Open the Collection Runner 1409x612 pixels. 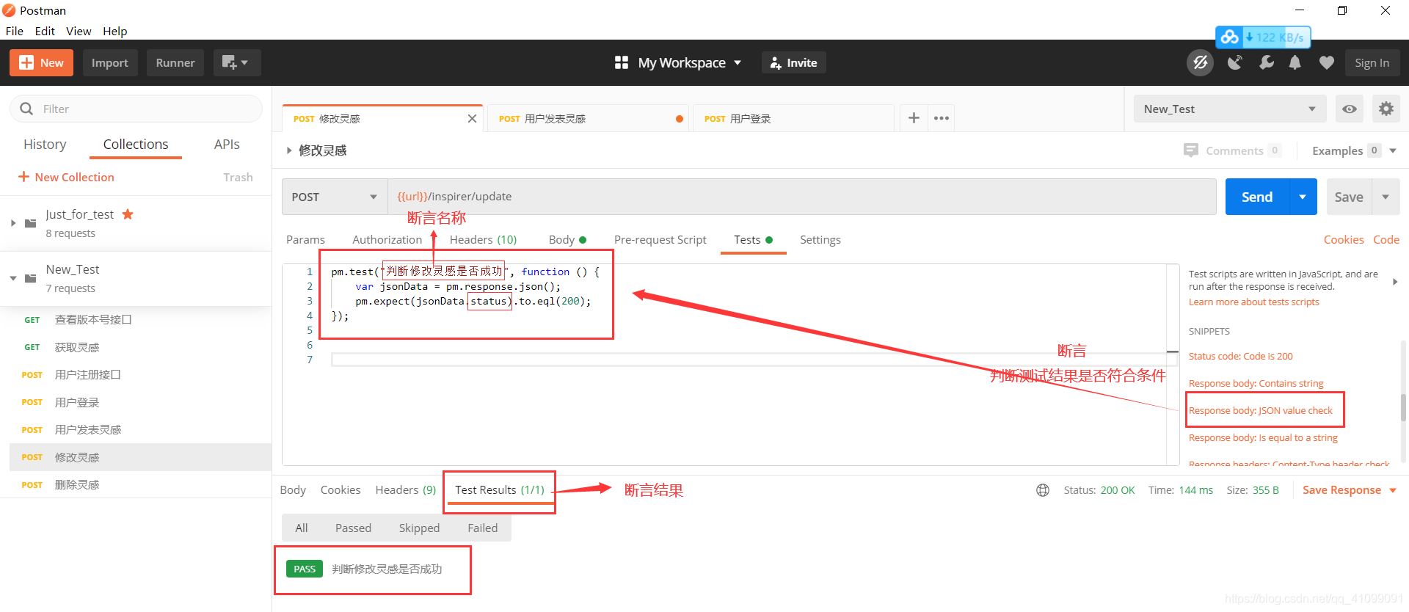pyautogui.click(x=175, y=62)
